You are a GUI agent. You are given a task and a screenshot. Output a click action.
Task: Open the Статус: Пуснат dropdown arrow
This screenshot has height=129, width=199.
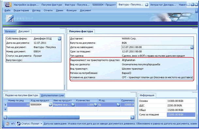point(41,123)
